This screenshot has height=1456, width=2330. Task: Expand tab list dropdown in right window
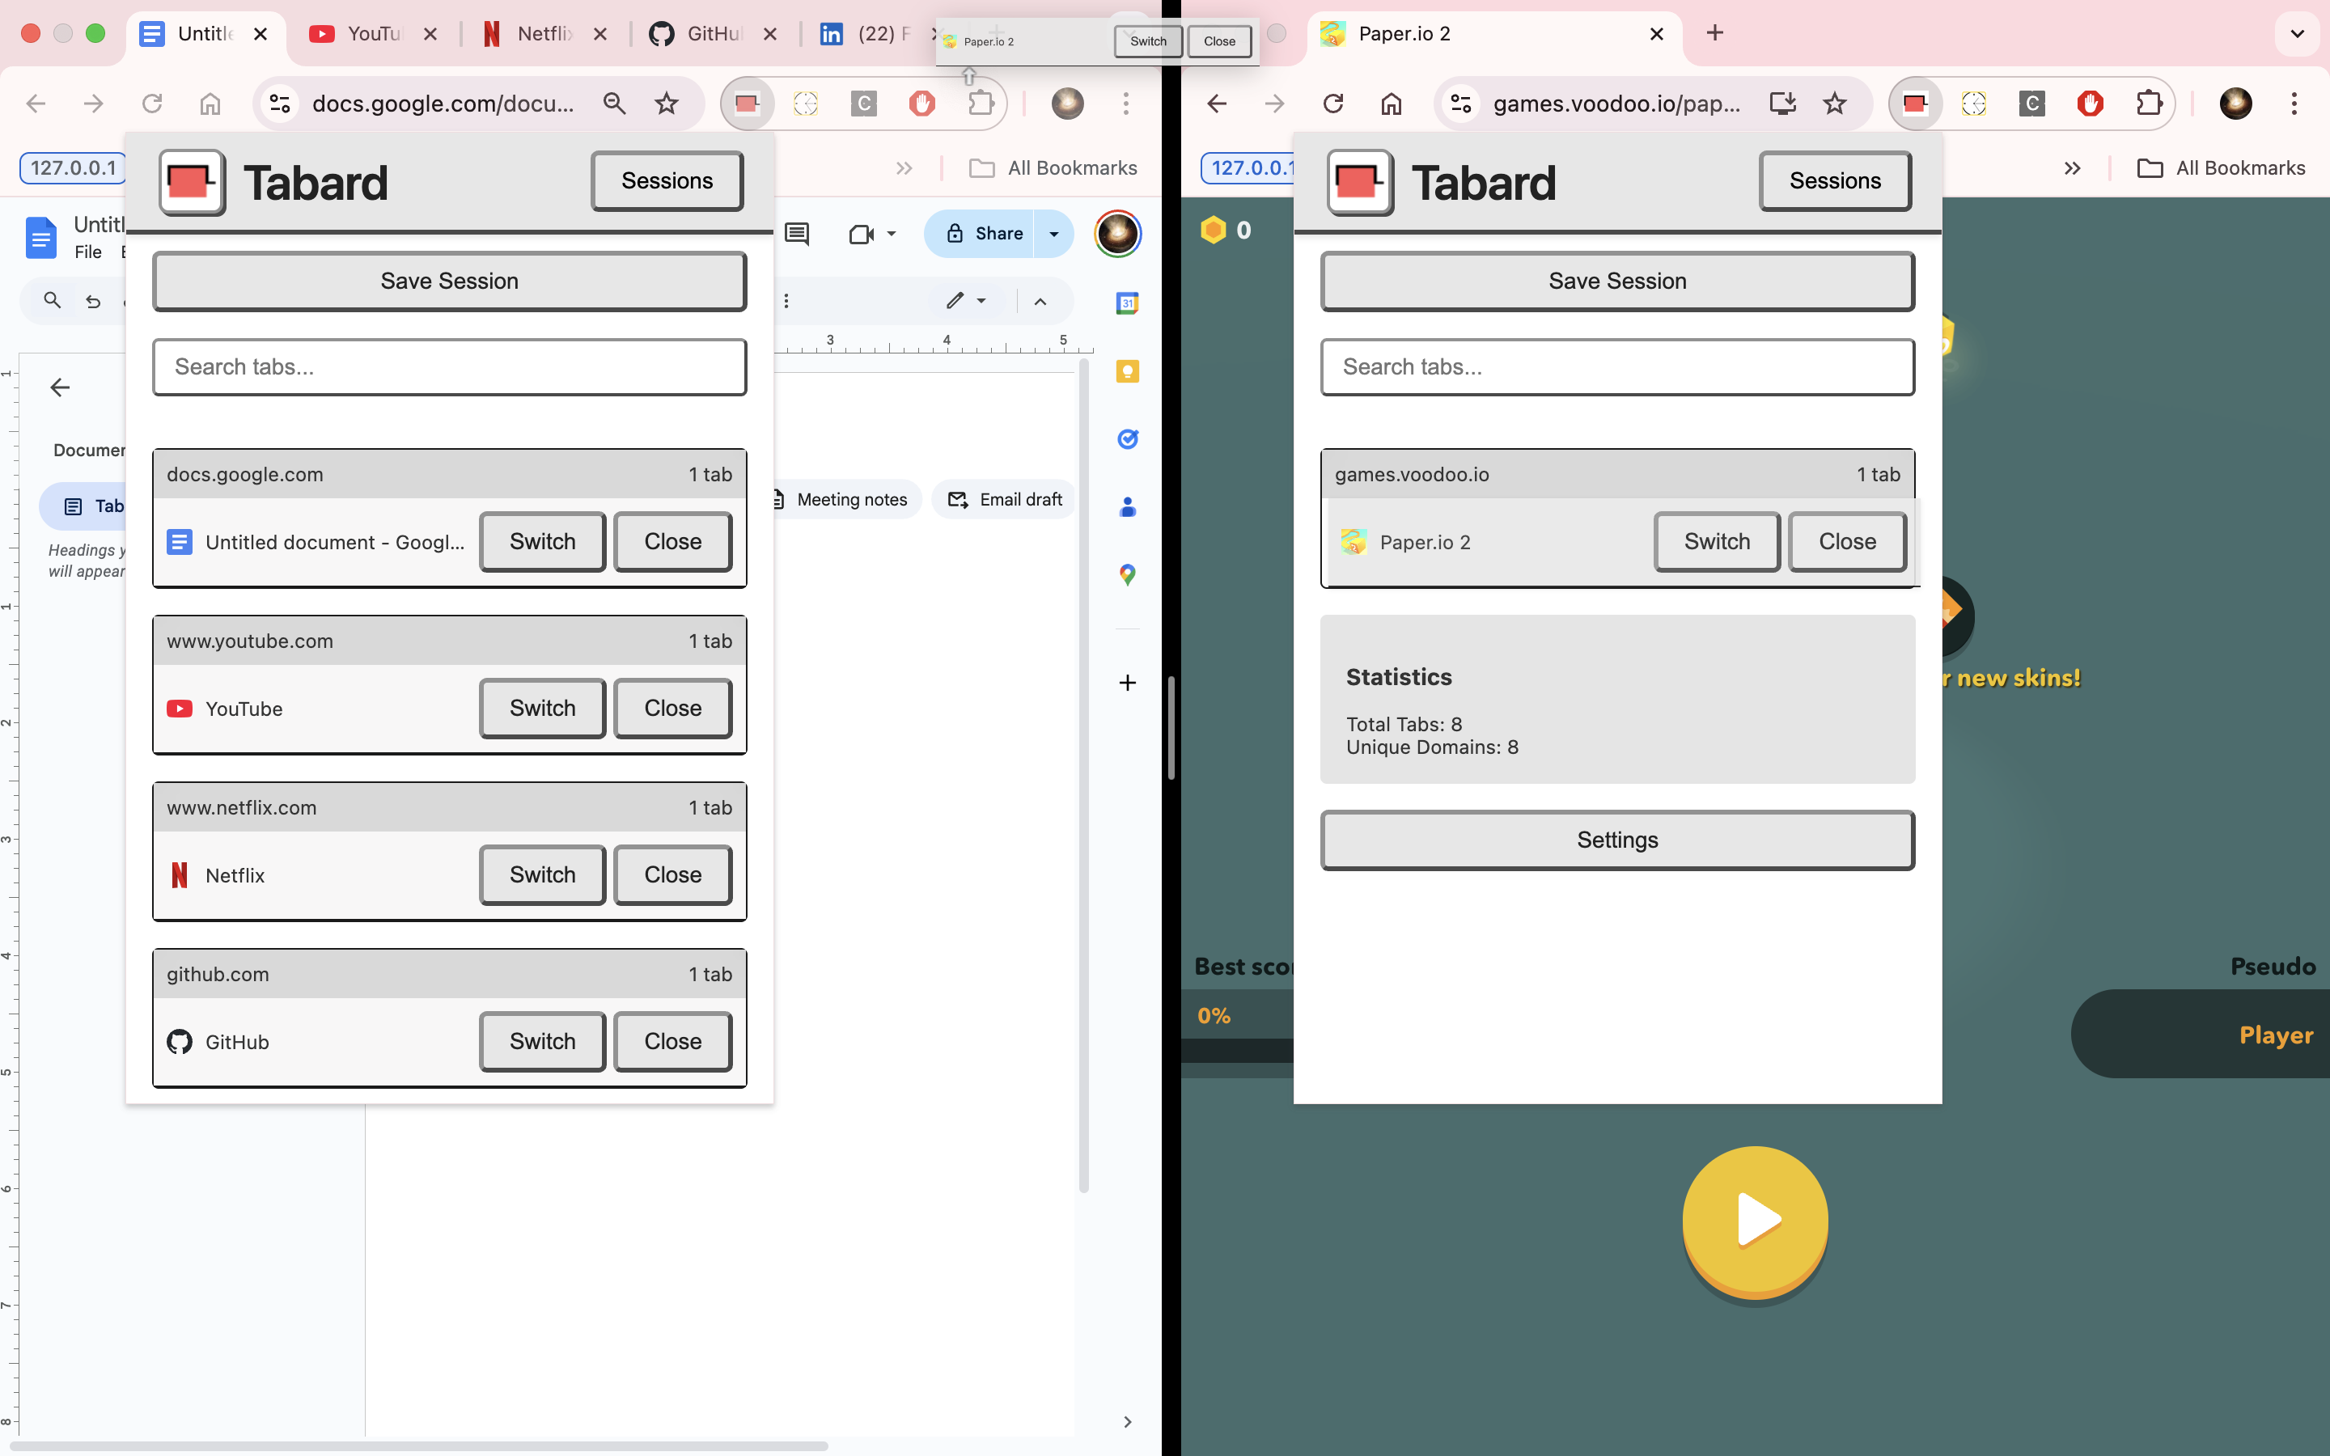[2296, 34]
